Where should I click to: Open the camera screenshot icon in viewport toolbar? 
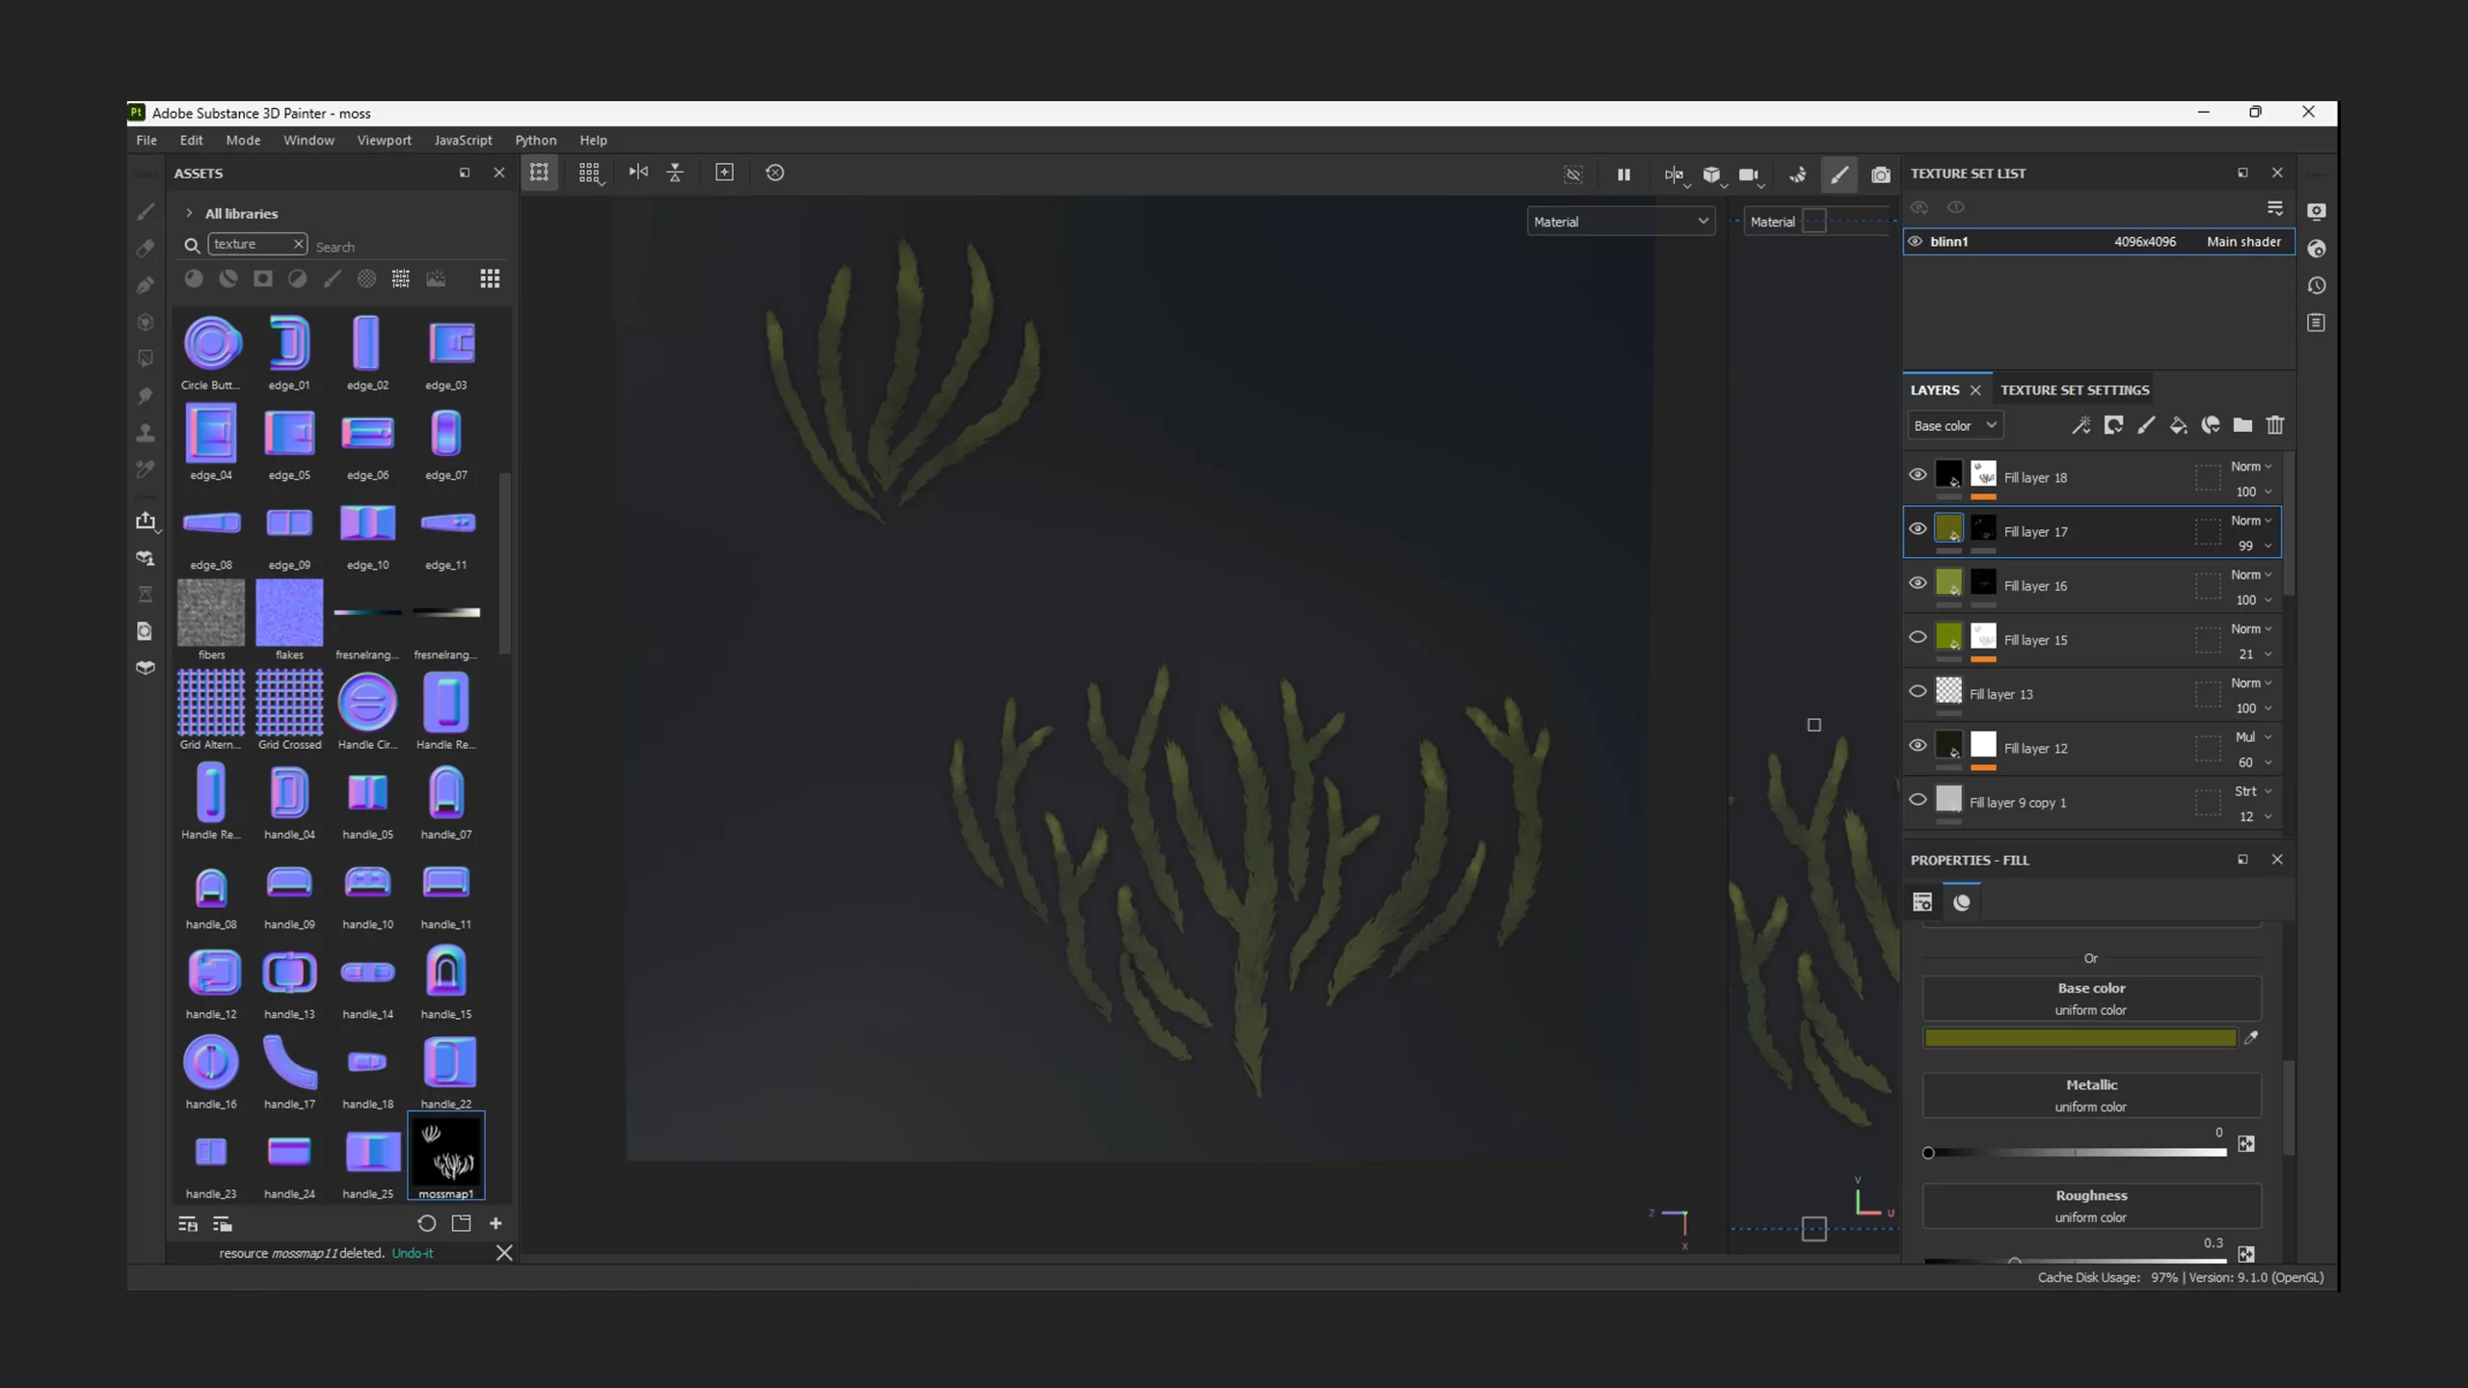[x=1880, y=174]
